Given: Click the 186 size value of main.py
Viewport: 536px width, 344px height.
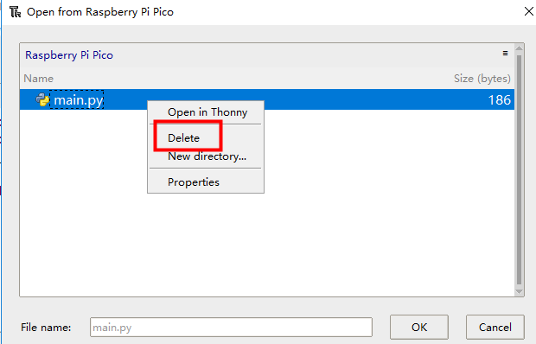Looking at the screenshot, I should 500,99.
